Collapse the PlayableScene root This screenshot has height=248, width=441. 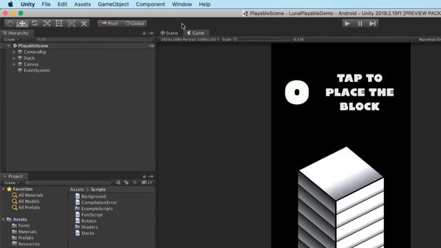[x=9, y=46]
